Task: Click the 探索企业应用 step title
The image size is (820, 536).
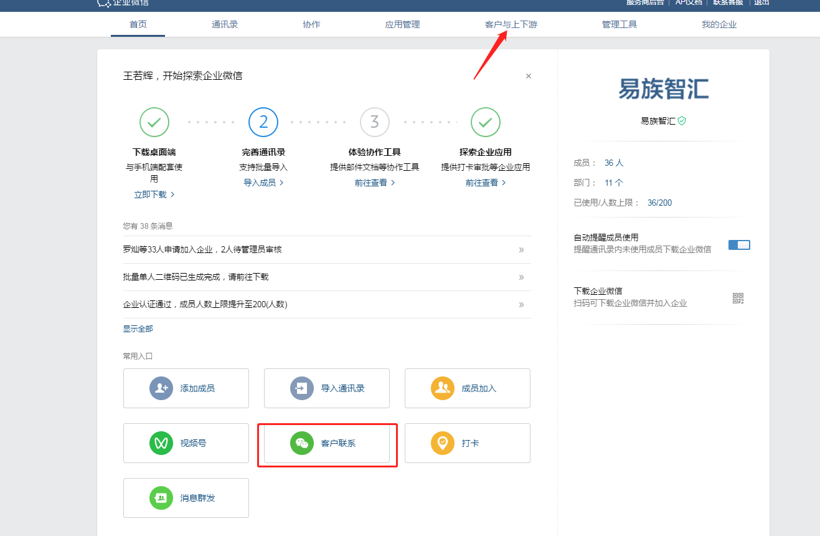Action: tap(486, 152)
